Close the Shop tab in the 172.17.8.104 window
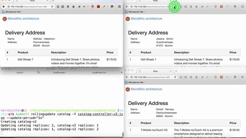The height and width of the screenshot is (138, 246). coord(171,71)
